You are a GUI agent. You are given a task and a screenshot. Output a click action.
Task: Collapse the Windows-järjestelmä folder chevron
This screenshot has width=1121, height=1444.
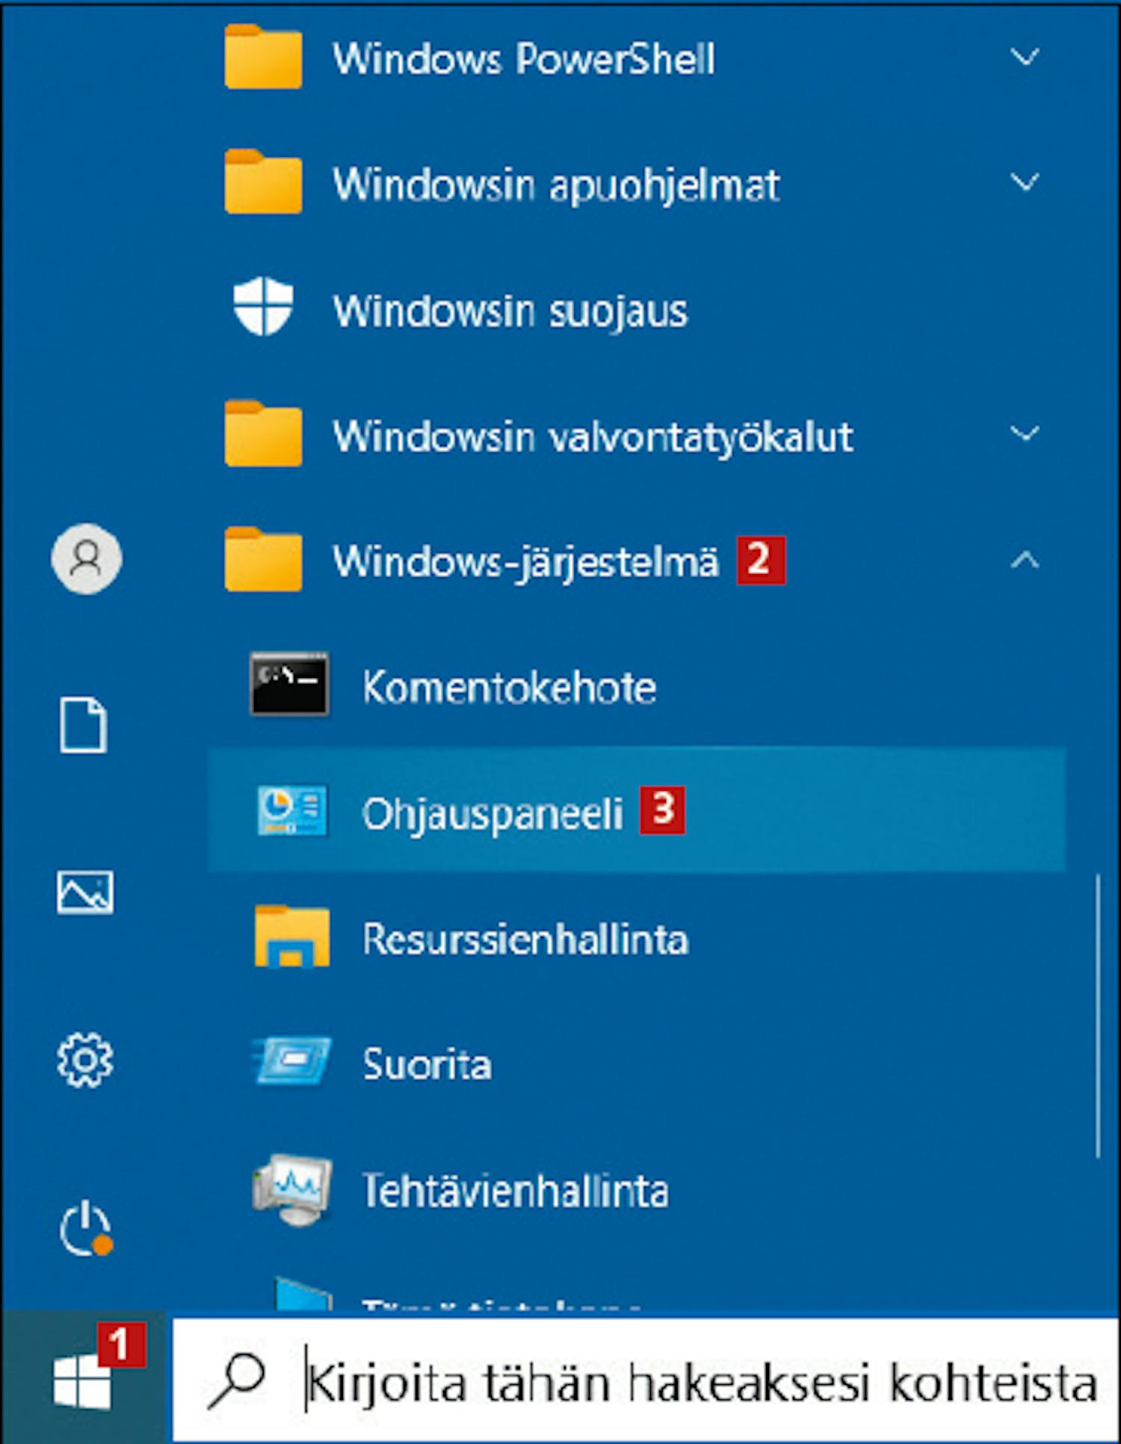click(x=1025, y=561)
